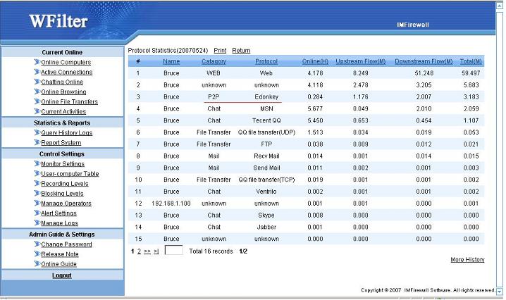The image size is (506, 300).
Task: Go to page 2 of records
Action: pos(139,251)
